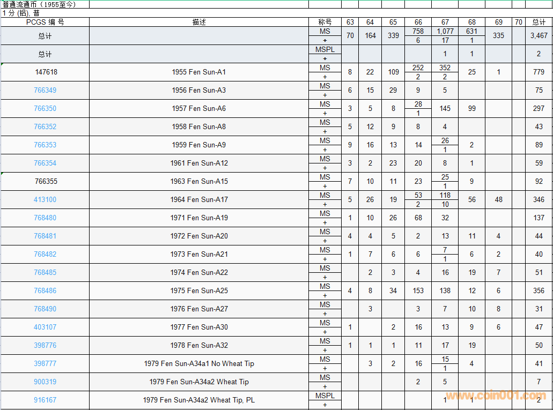This screenshot has width=553, height=410.
Task: Click the '1979 Fen Sun-A34a1 No Wheat Tip' cell
Action: (x=199, y=363)
